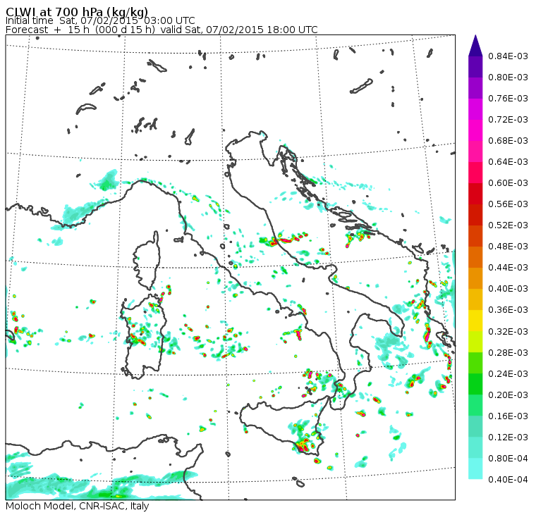This screenshot has width=536, height=515.
Task: Select the 0.80E-04 legend label
Action: tap(508, 459)
